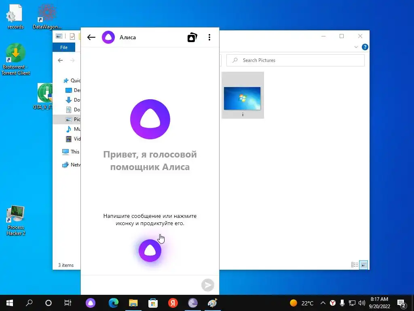Open Yandex Browser from taskbar

click(173, 303)
